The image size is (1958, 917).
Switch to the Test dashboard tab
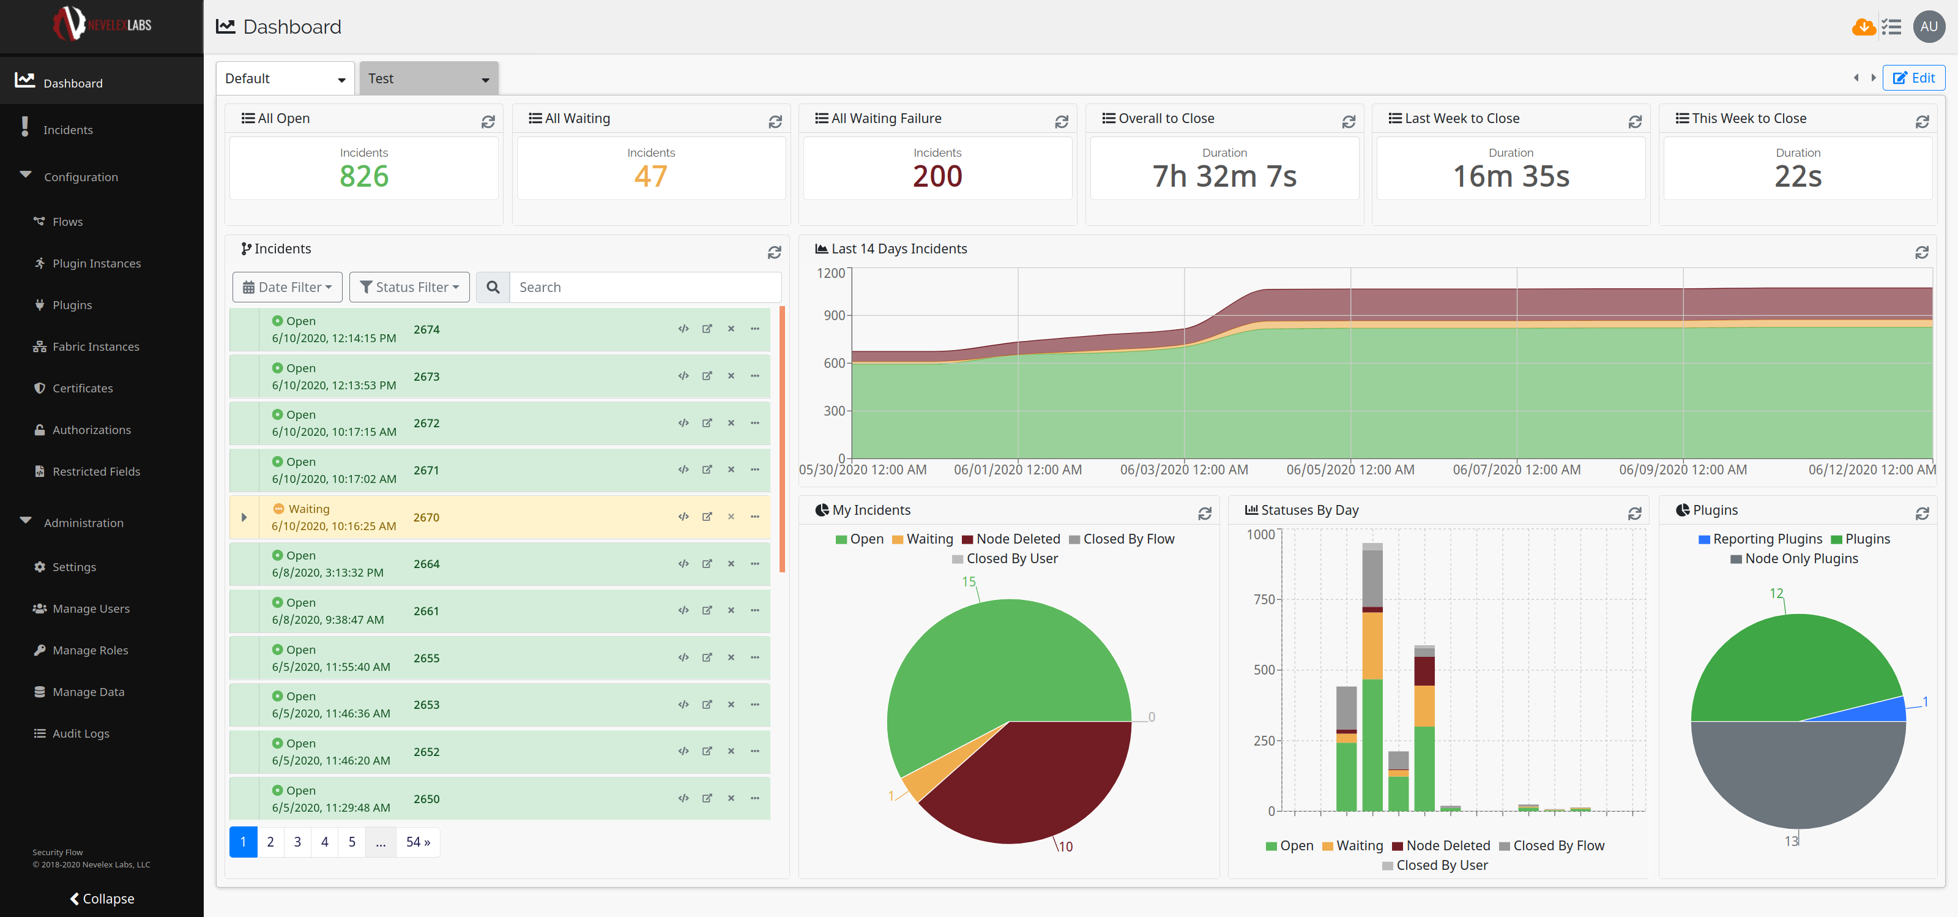pyautogui.click(x=428, y=78)
